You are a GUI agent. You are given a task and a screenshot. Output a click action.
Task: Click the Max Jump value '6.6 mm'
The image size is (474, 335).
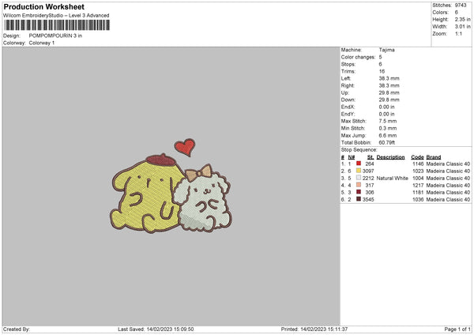[388, 135]
